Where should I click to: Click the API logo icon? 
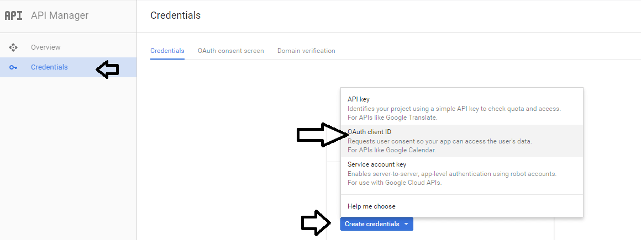click(13, 15)
